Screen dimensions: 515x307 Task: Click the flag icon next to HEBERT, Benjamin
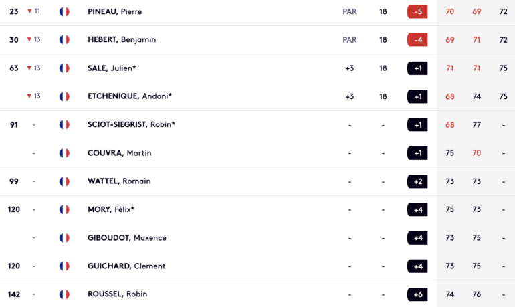pyautogui.click(x=64, y=39)
